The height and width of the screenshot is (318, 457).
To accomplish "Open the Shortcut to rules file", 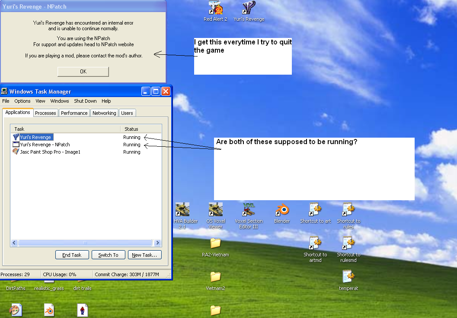I will 348,216.
